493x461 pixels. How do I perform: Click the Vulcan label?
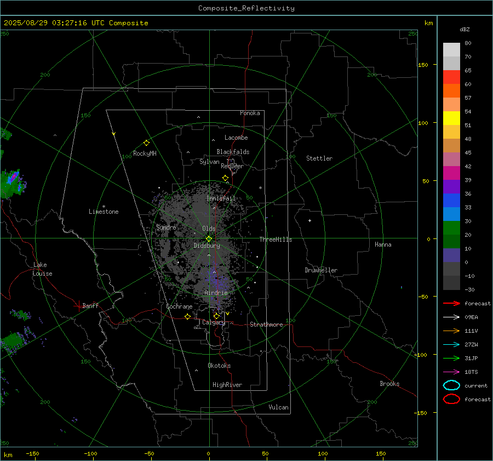279,407
